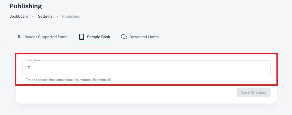Open the Download Limits tab label

[x=144, y=37]
